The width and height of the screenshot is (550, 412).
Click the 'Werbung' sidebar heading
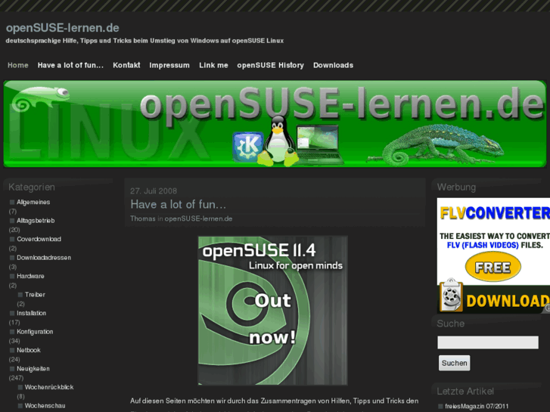[456, 187]
